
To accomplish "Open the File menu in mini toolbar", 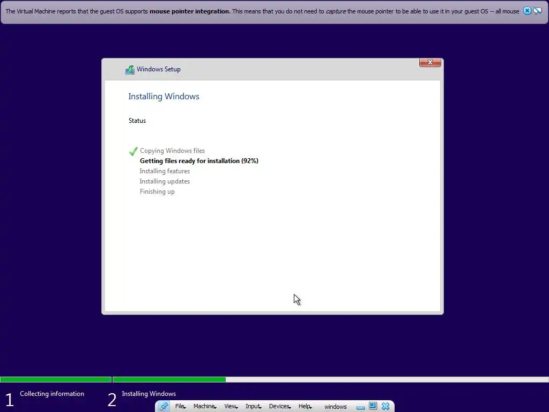I will (x=180, y=407).
